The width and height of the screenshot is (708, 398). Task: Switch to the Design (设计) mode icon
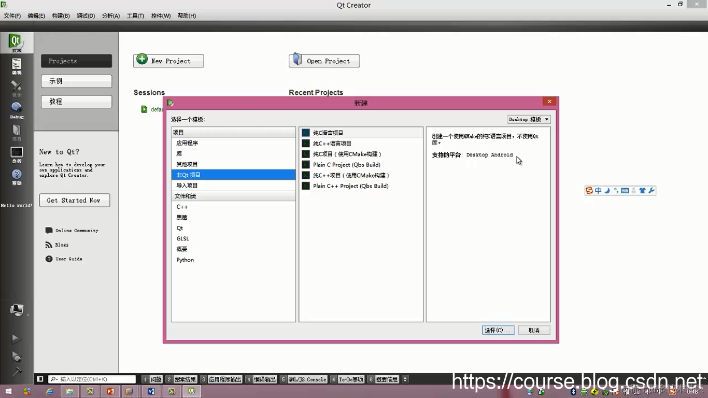[17, 88]
